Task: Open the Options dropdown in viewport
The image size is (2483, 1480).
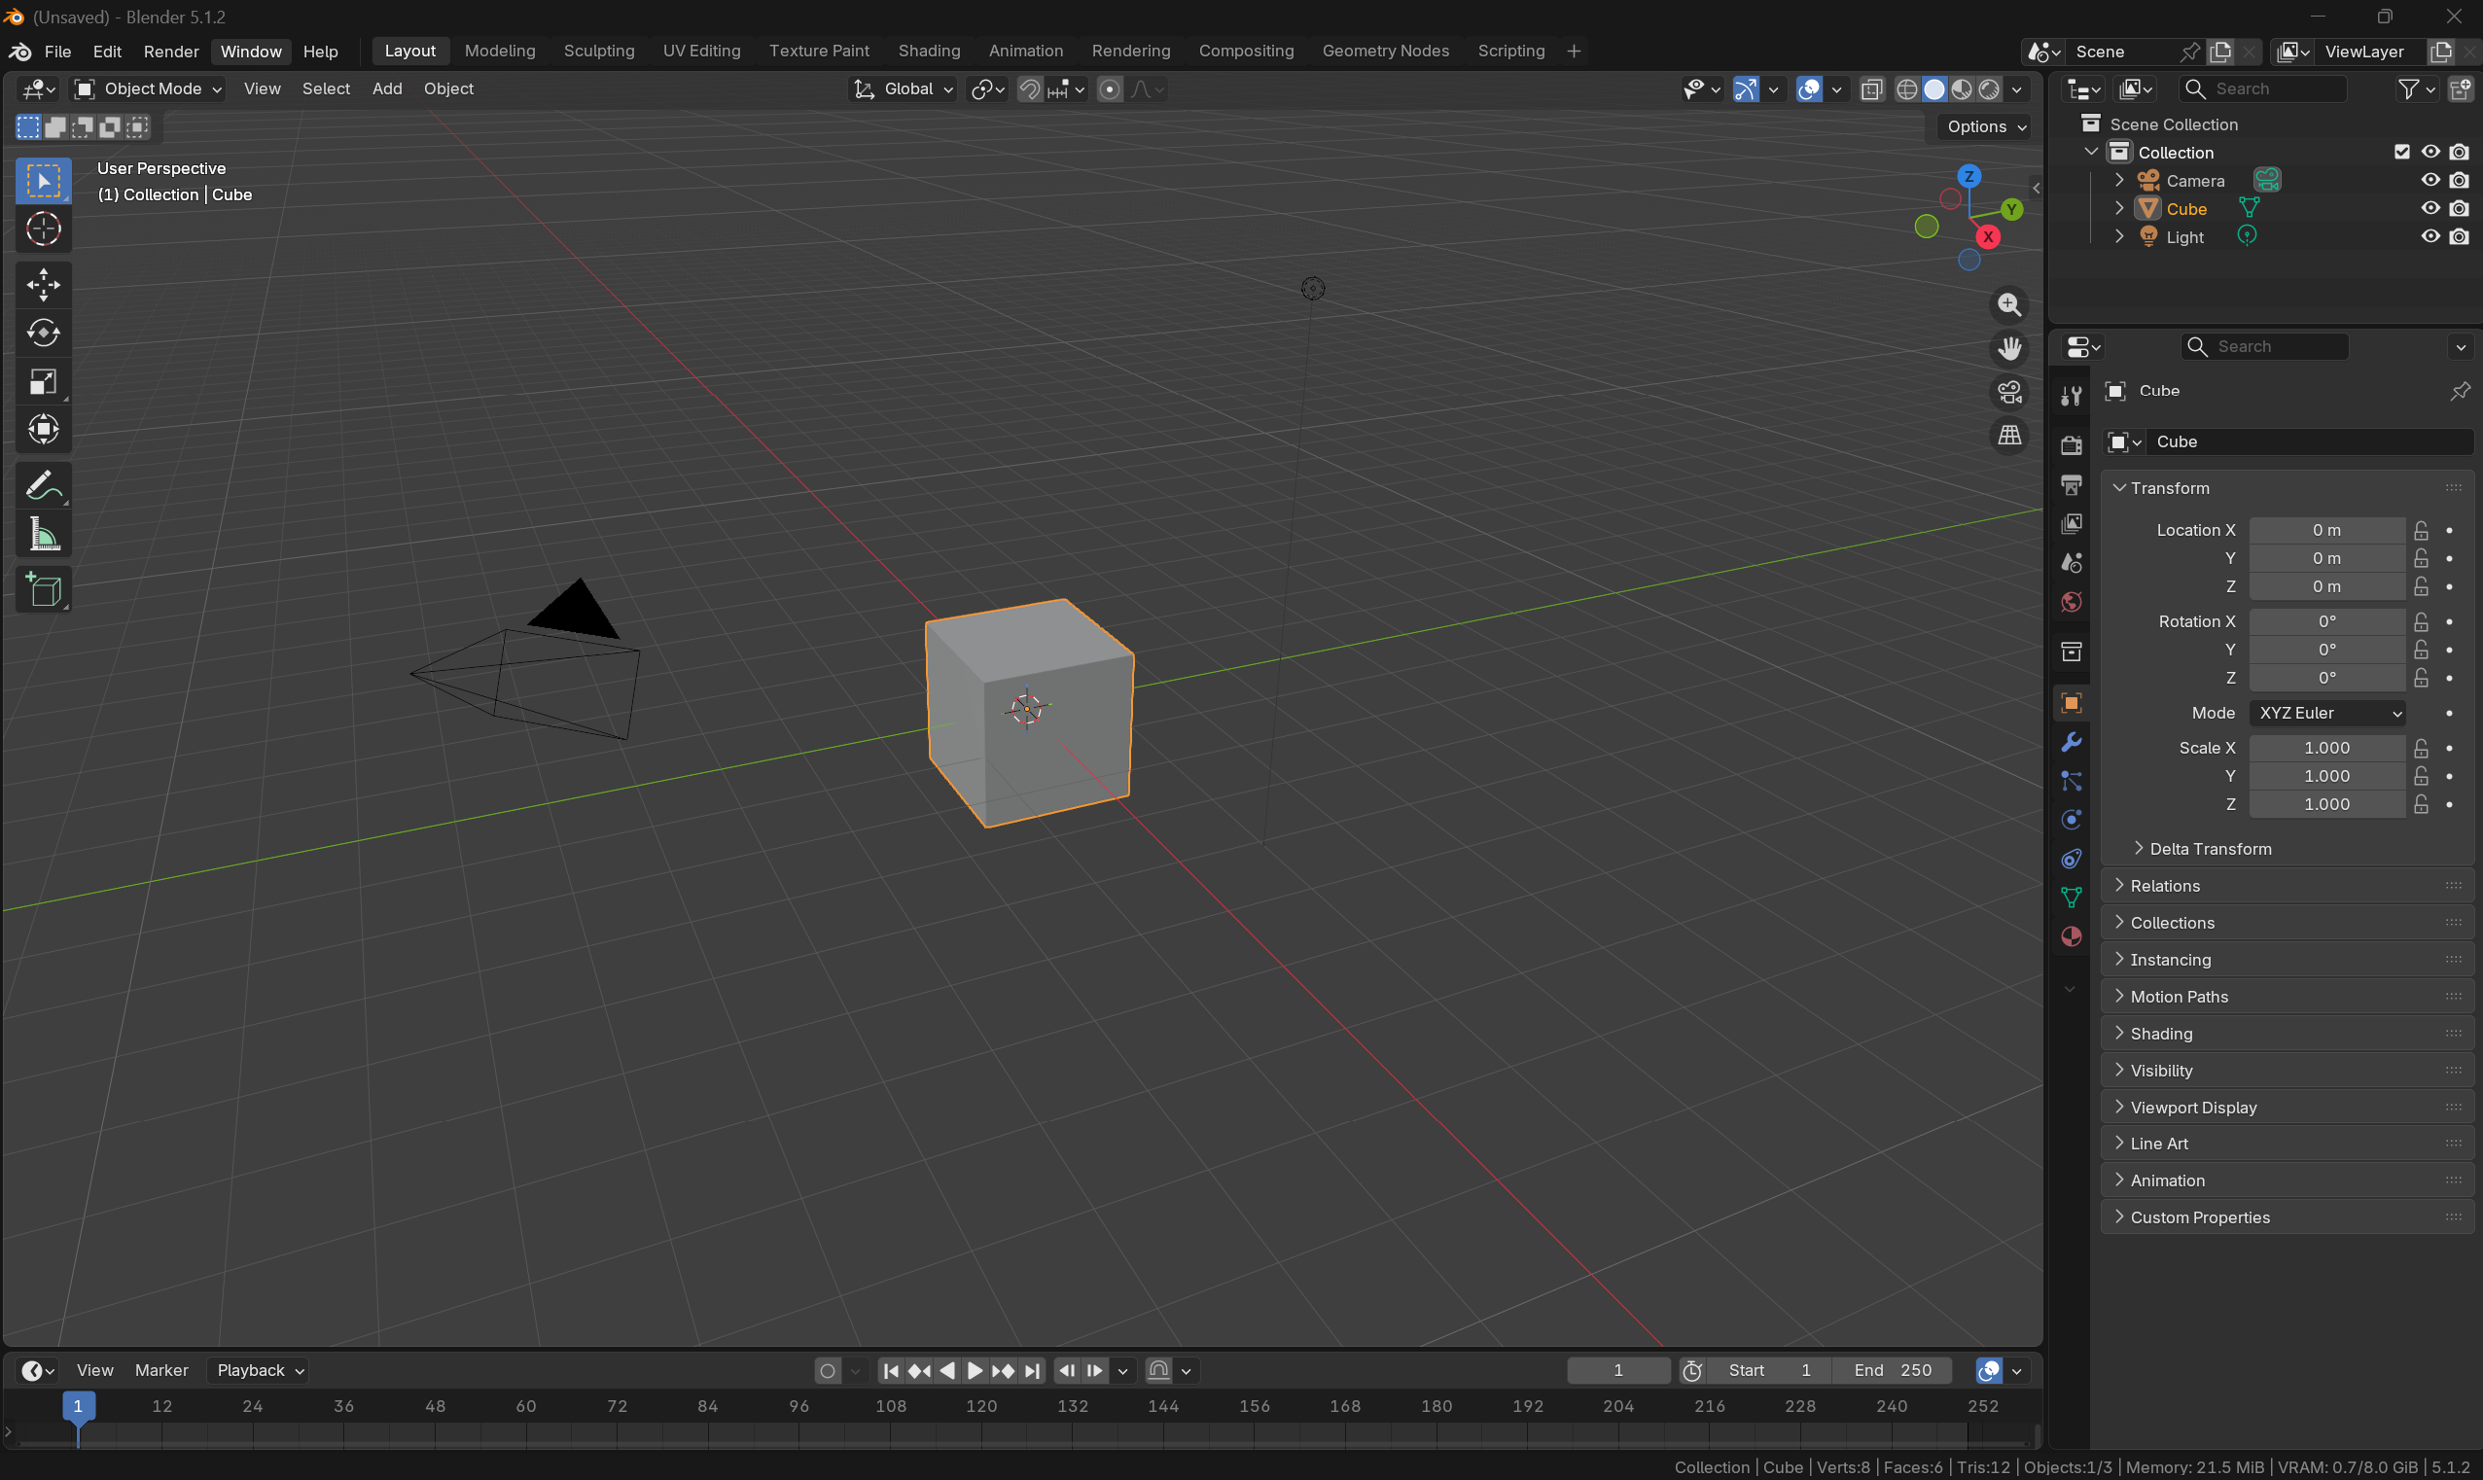Action: point(1986,126)
